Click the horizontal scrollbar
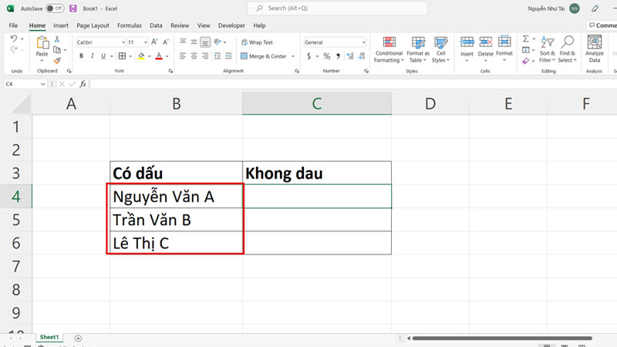The width and height of the screenshot is (617, 347). [502, 339]
